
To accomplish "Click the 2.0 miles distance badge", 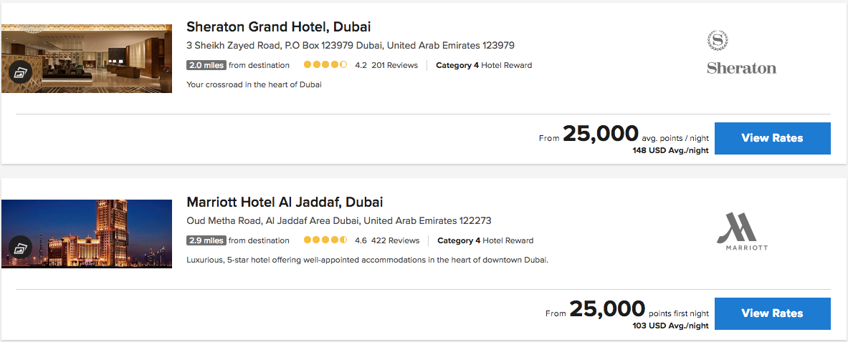I will pos(206,65).
